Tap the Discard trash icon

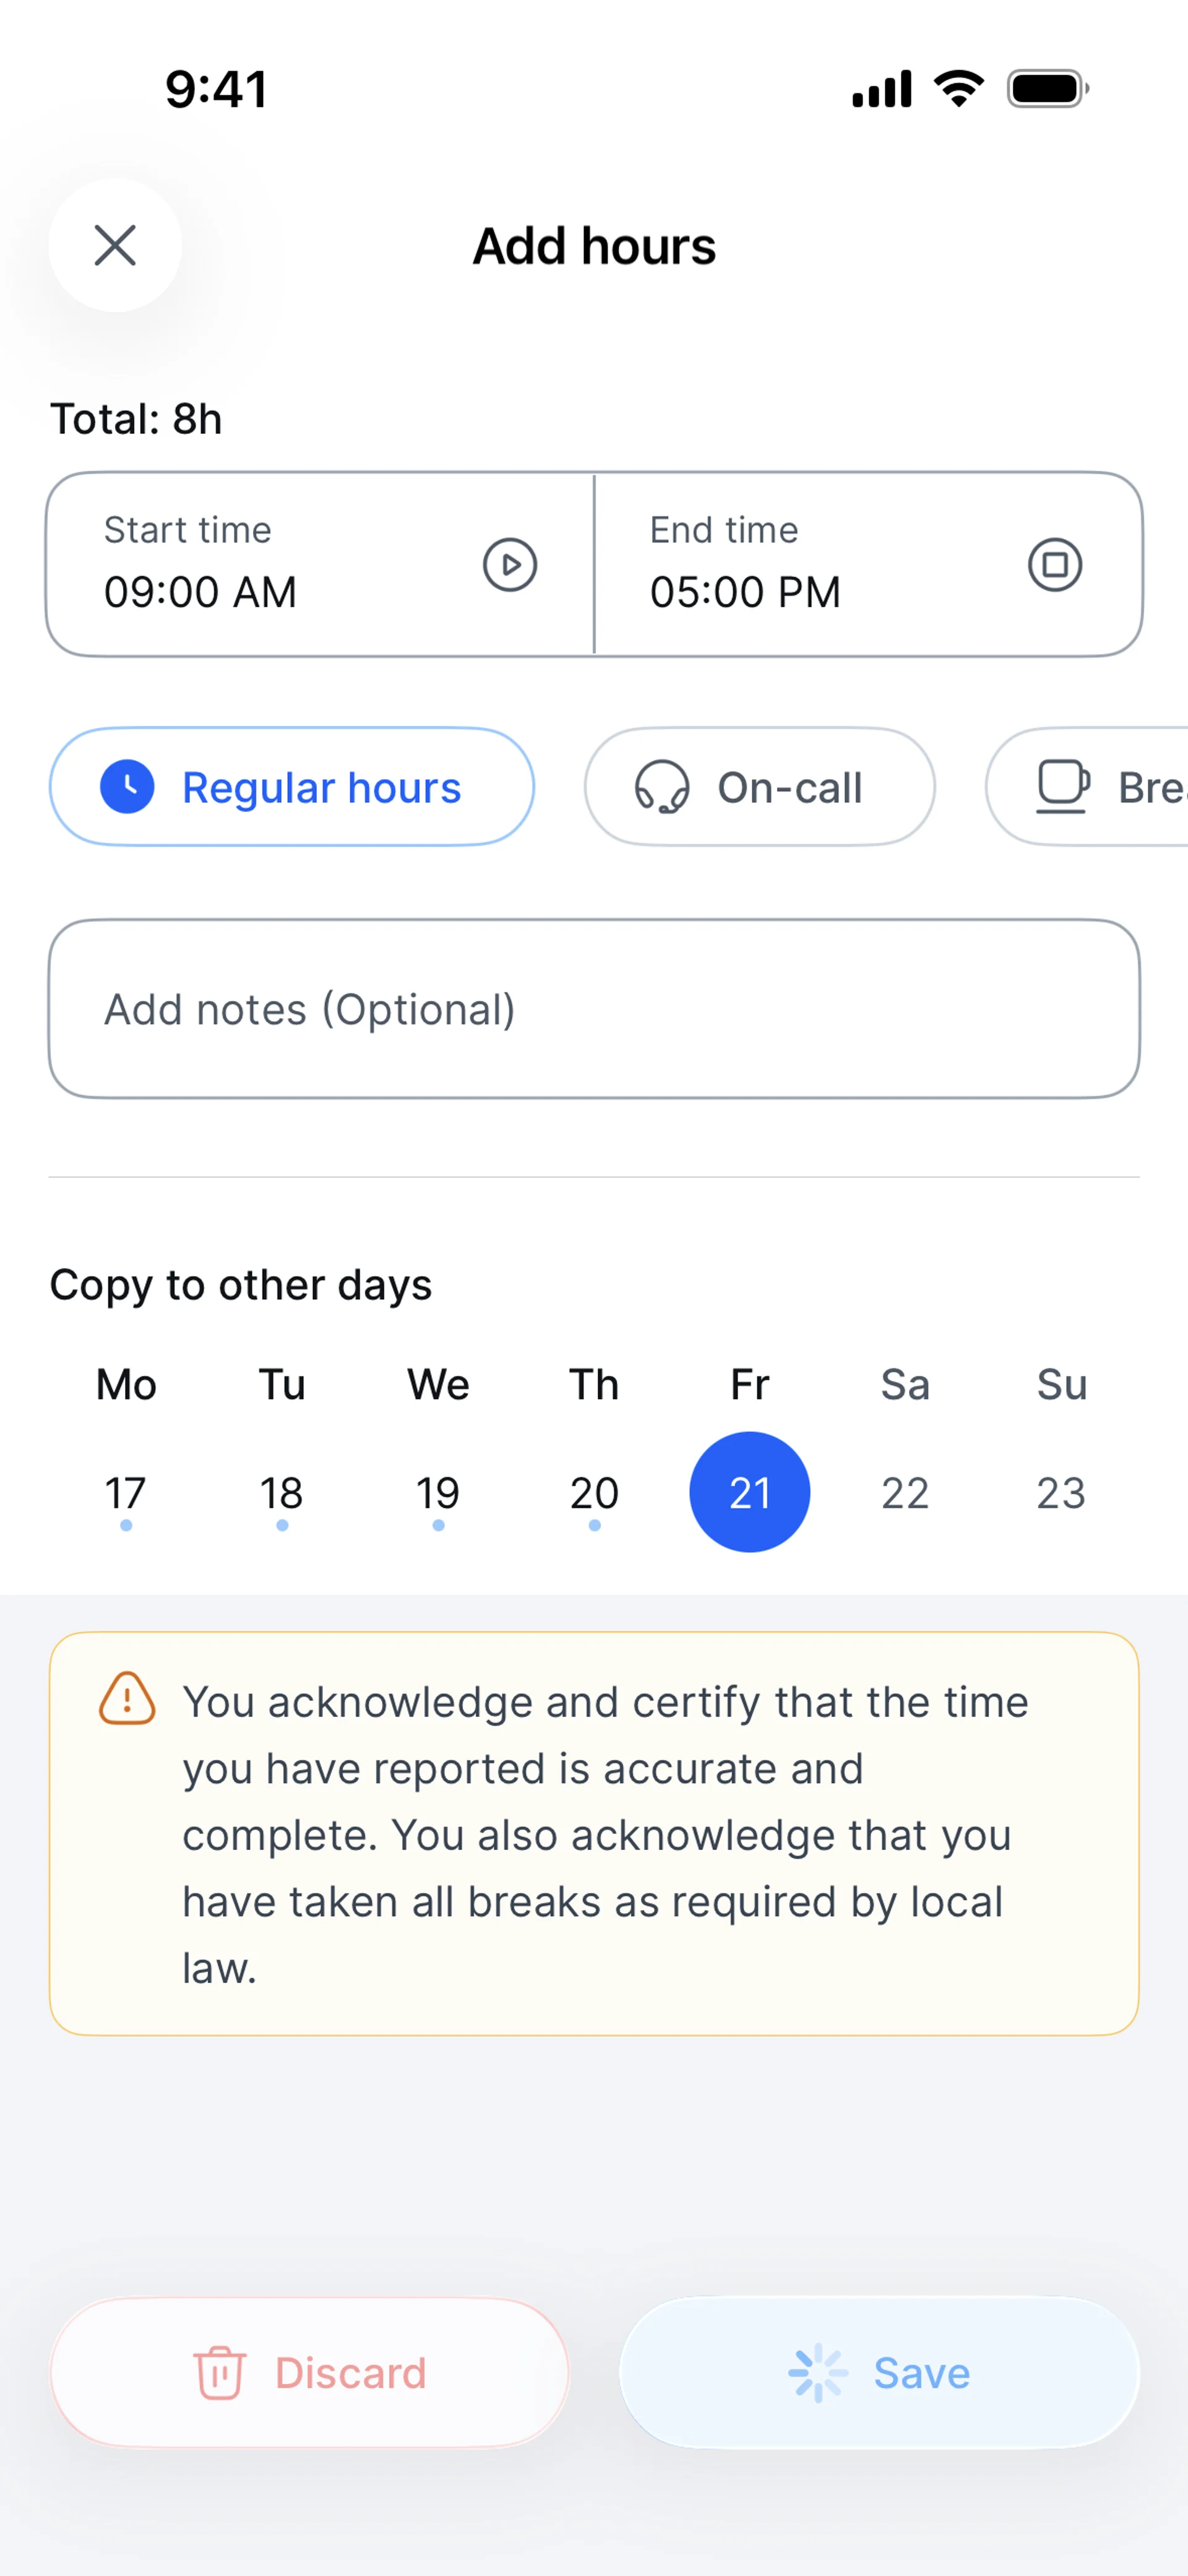pyautogui.click(x=219, y=2373)
